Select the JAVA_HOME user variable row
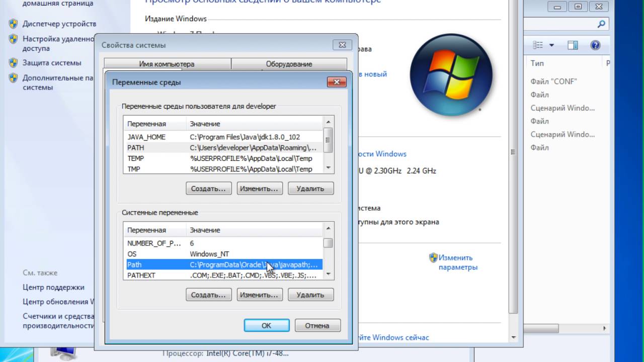The height and width of the screenshot is (362, 644). click(x=223, y=137)
